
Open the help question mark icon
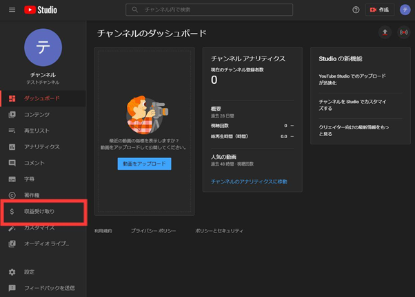coord(356,10)
